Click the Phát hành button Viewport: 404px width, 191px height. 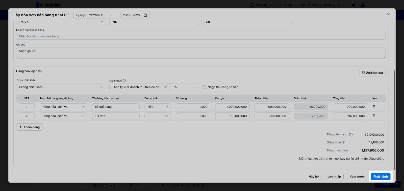pos(380,176)
